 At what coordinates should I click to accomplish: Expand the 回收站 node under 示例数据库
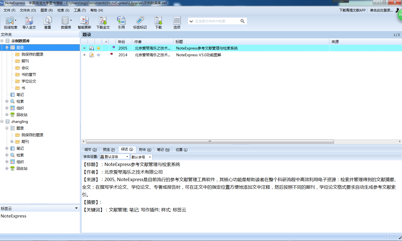7,115
